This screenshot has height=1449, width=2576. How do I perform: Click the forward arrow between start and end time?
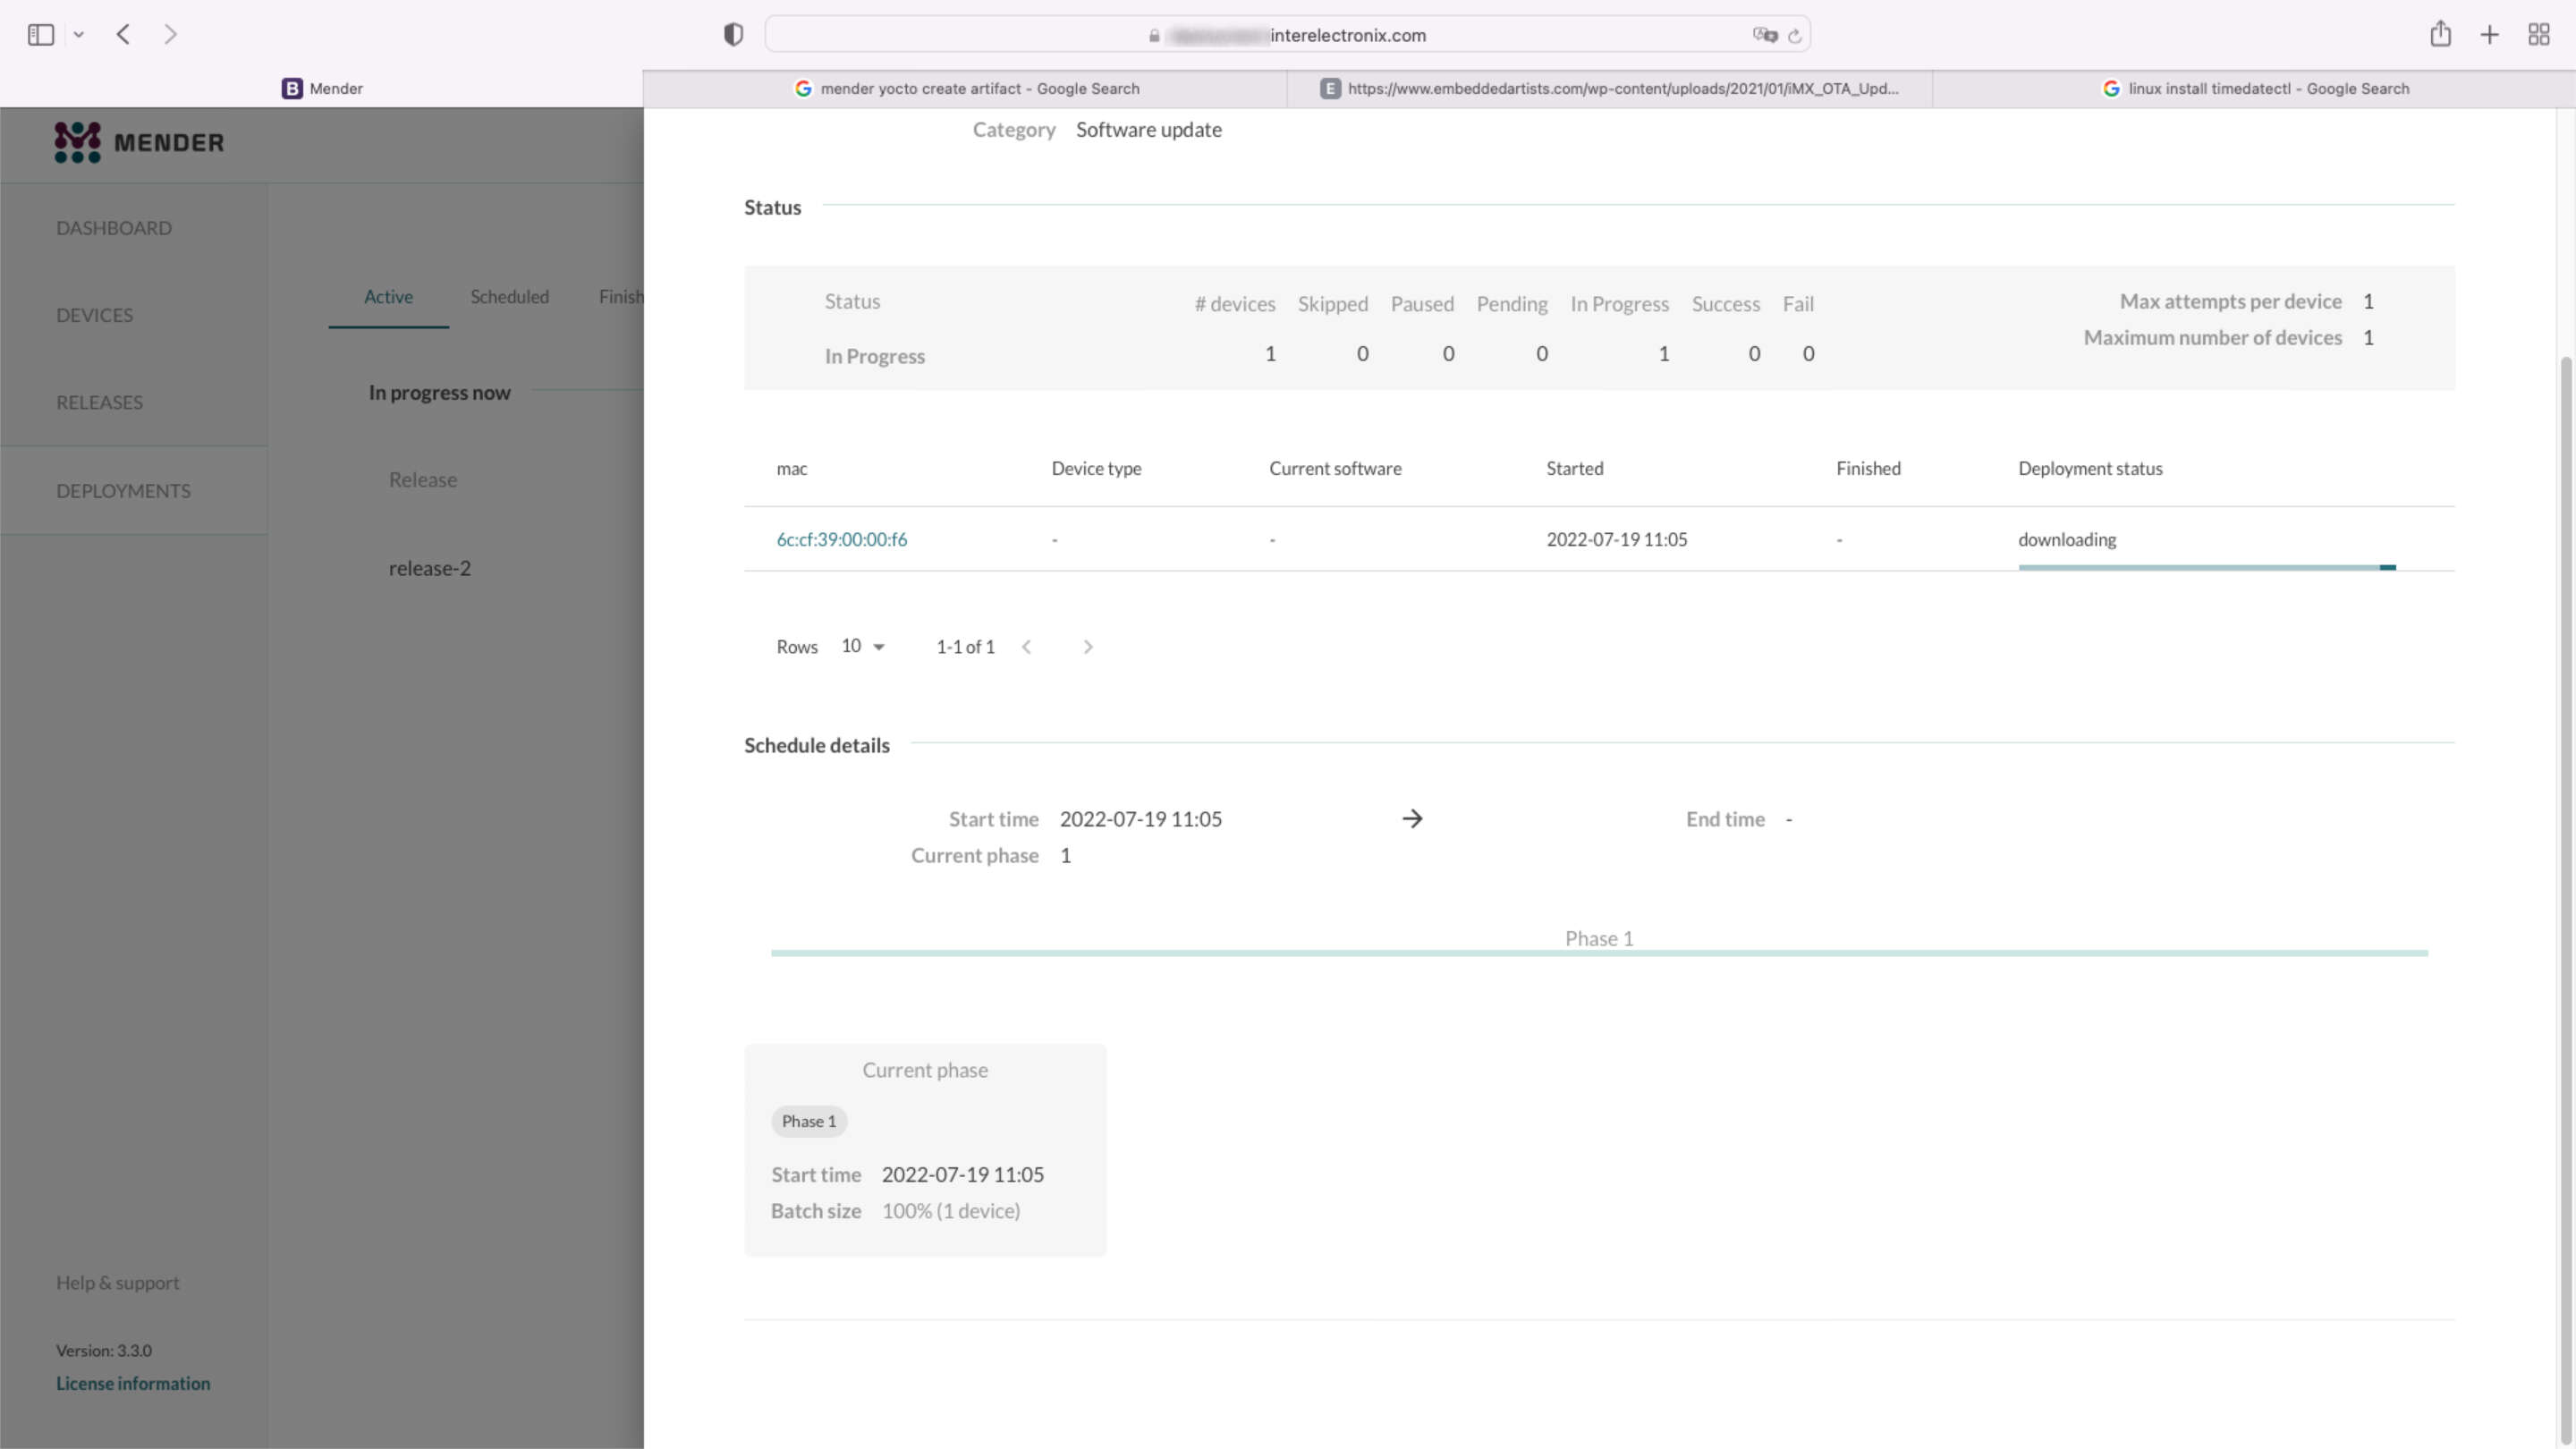[1411, 818]
